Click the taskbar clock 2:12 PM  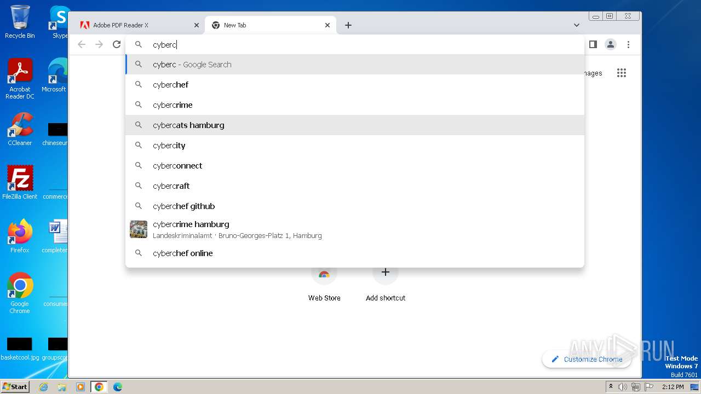click(673, 387)
